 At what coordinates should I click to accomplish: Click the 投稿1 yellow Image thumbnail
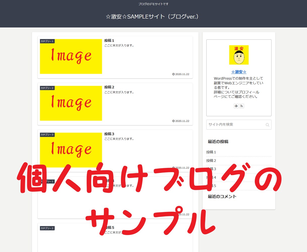(71, 56)
